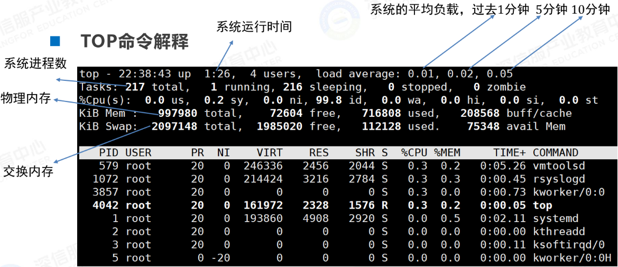The image size is (618, 267).
Task: Select total memory value "997980"
Action: pyautogui.click(x=178, y=114)
